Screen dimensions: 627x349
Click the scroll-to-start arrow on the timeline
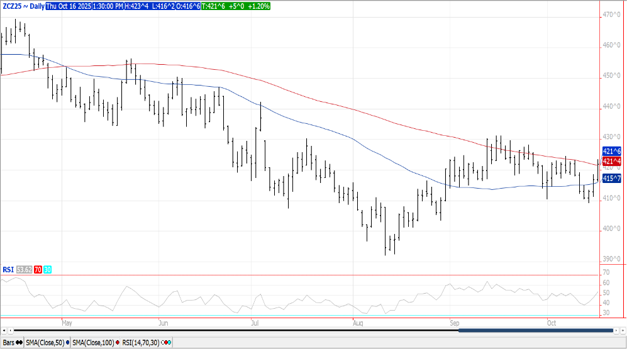click(x=3, y=330)
